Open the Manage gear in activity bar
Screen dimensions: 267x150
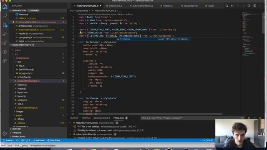(5, 133)
